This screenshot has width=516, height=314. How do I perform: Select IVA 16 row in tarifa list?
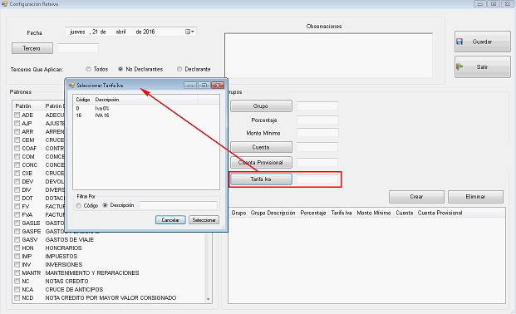(146, 115)
